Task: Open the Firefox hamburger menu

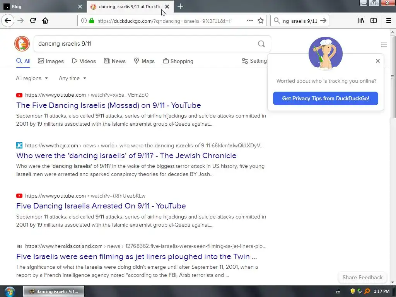Action: click(x=388, y=21)
